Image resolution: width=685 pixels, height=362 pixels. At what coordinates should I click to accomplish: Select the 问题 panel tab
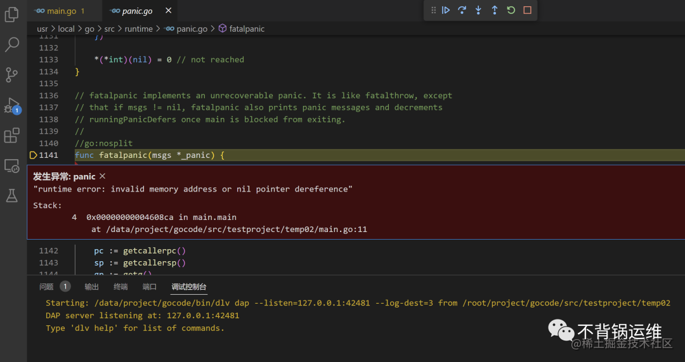click(x=47, y=287)
